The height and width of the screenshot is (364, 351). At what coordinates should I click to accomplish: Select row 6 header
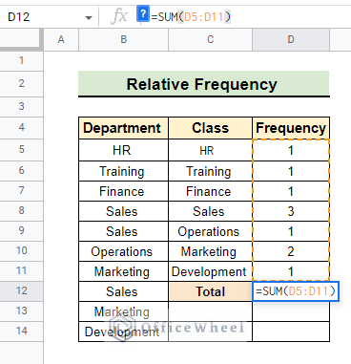21,171
